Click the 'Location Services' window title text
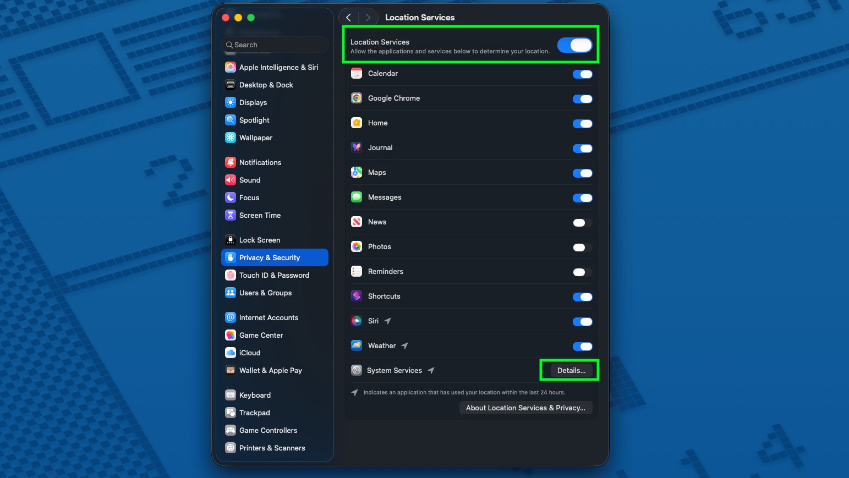The height and width of the screenshot is (478, 849). tap(420, 18)
